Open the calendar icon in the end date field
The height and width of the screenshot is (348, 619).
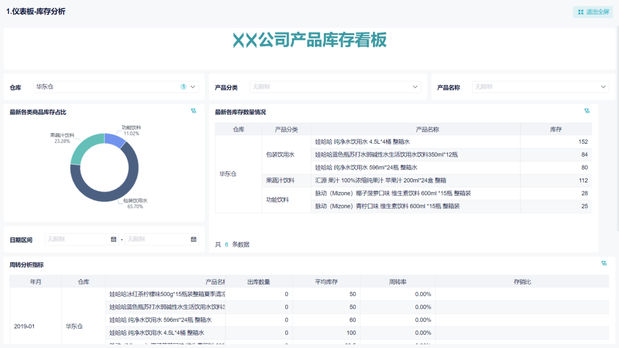point(193,239)
